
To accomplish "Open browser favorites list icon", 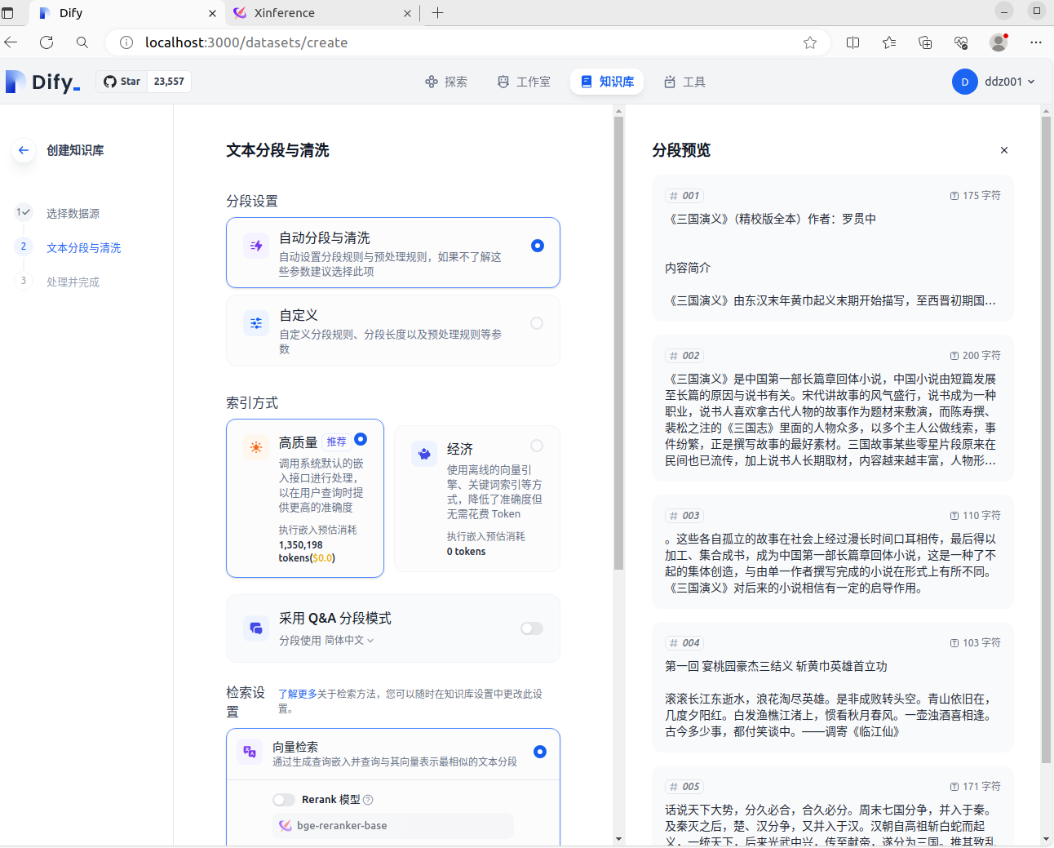I will pos(889,42).
